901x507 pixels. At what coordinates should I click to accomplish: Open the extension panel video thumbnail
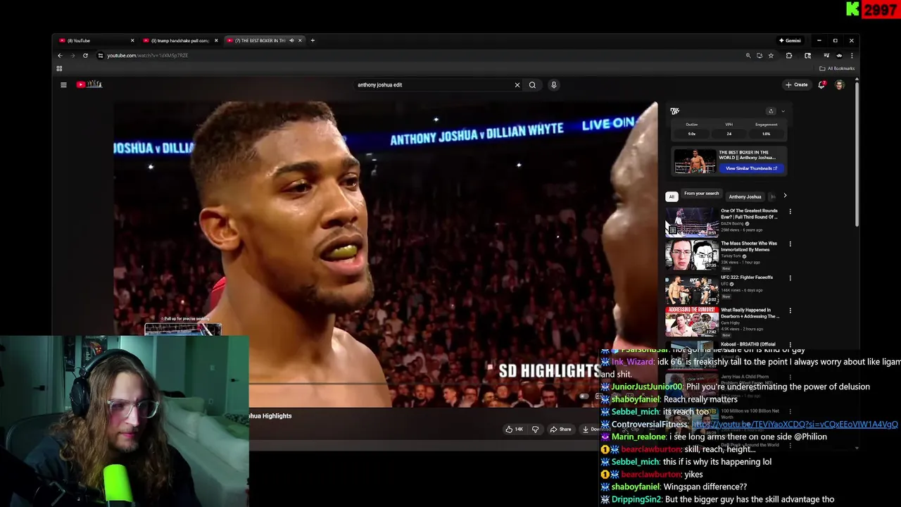(695, 162)
